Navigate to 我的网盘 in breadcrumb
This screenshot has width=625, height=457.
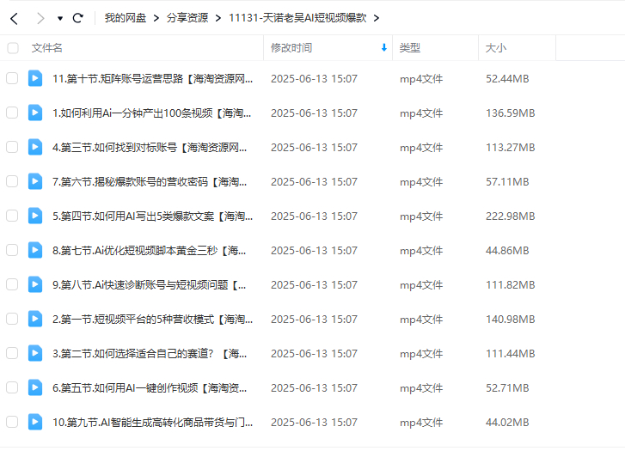[x=126, y=18]
